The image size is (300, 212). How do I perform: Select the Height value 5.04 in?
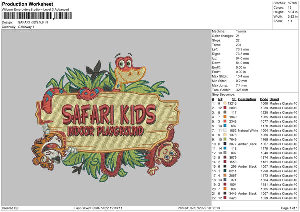coord(292,12)
